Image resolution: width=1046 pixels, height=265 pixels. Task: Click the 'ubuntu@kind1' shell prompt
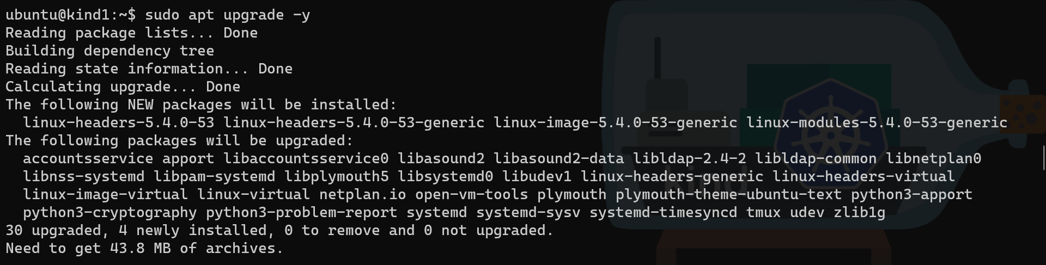(x=61, y=15)
